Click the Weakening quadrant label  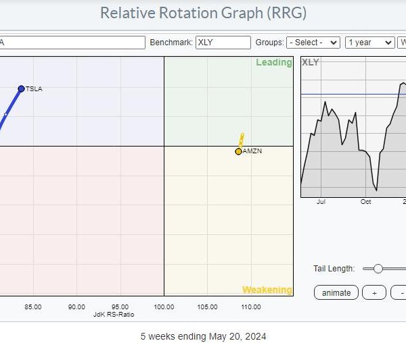point(267,290)
